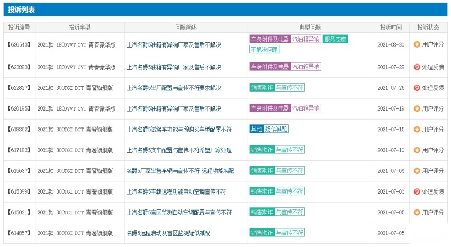Select complaint number 【623883】
451x247 pixels.
(19, 67)
